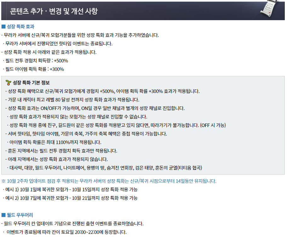The width and height of the screenshot is (287, 237).
Task: Click line about 칸이 토요일 20:00~22:00에 등장
Action: pos(65,232)
